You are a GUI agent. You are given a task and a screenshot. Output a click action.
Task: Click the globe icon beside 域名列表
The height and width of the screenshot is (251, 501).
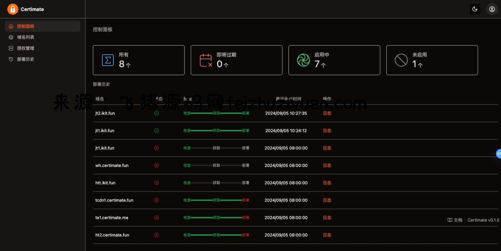pyautogui.click(x=11, y=37)
